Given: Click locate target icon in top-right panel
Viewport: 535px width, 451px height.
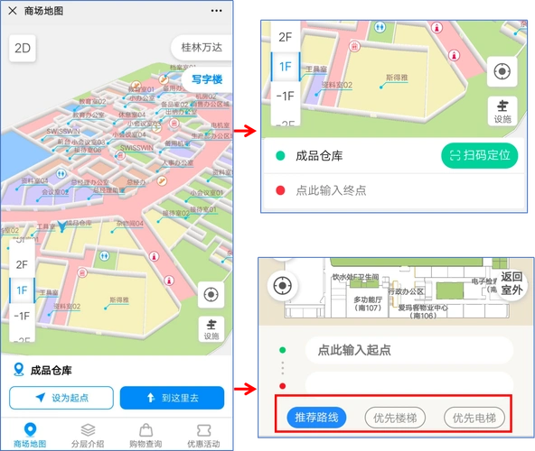Looking at the screenshot, I should click(x=502, y=71).
